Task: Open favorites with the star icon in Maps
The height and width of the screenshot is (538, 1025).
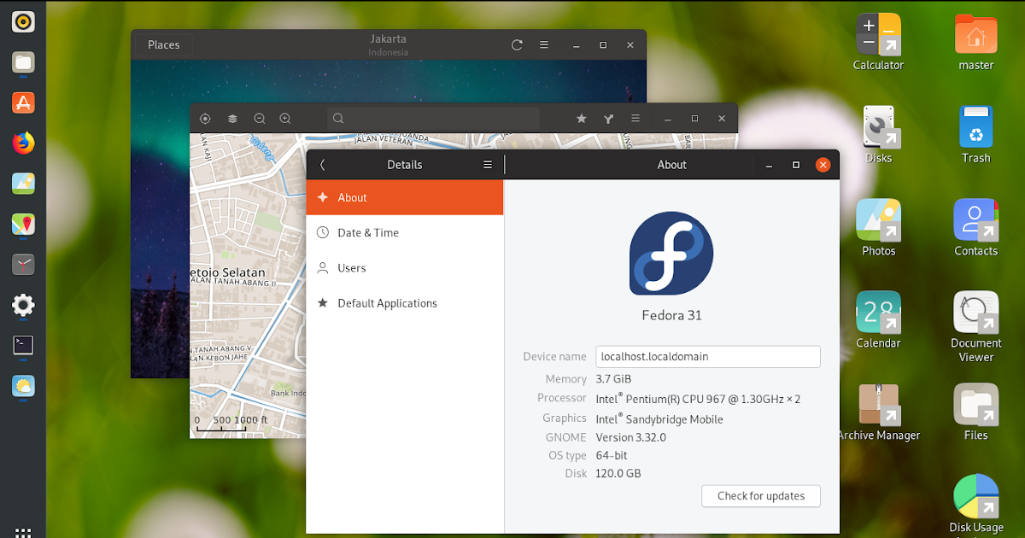Action: click(581, 118)
